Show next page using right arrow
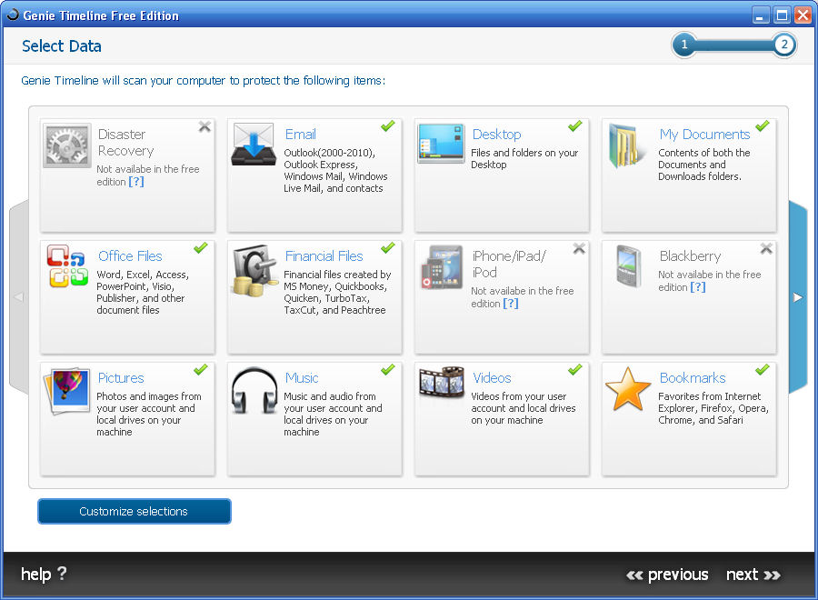 click(x=797, y=297)
